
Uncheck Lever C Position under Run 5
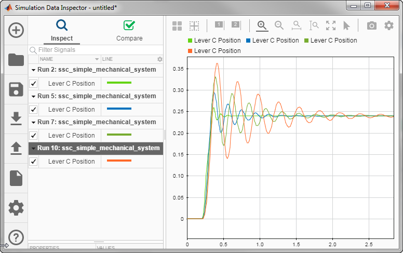33,110
